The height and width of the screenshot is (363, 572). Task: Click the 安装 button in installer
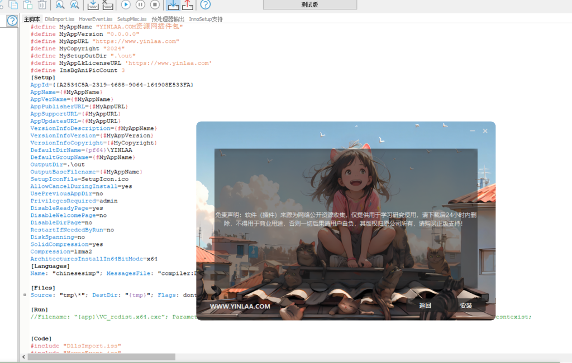(466, 306)
